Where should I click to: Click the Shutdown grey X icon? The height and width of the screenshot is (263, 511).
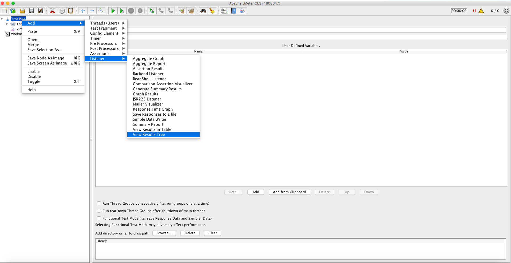(x=140, y=11)
